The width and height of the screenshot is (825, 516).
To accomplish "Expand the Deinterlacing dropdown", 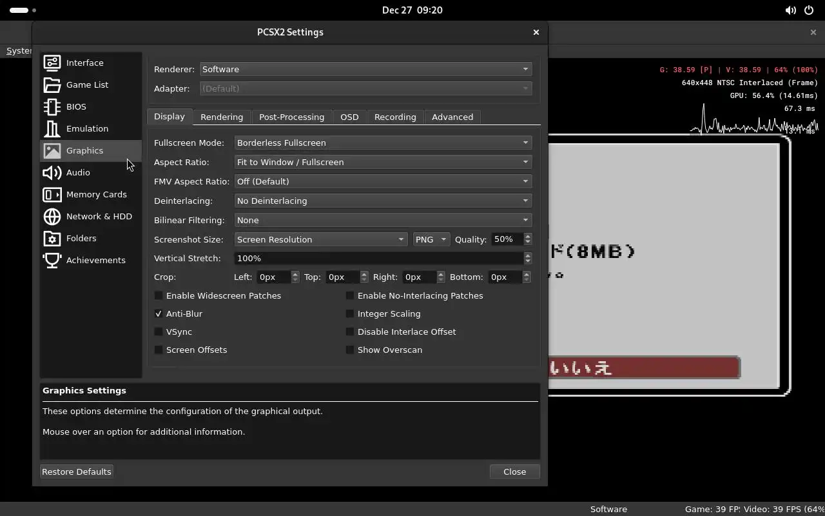I will click(x=383, y=201).
